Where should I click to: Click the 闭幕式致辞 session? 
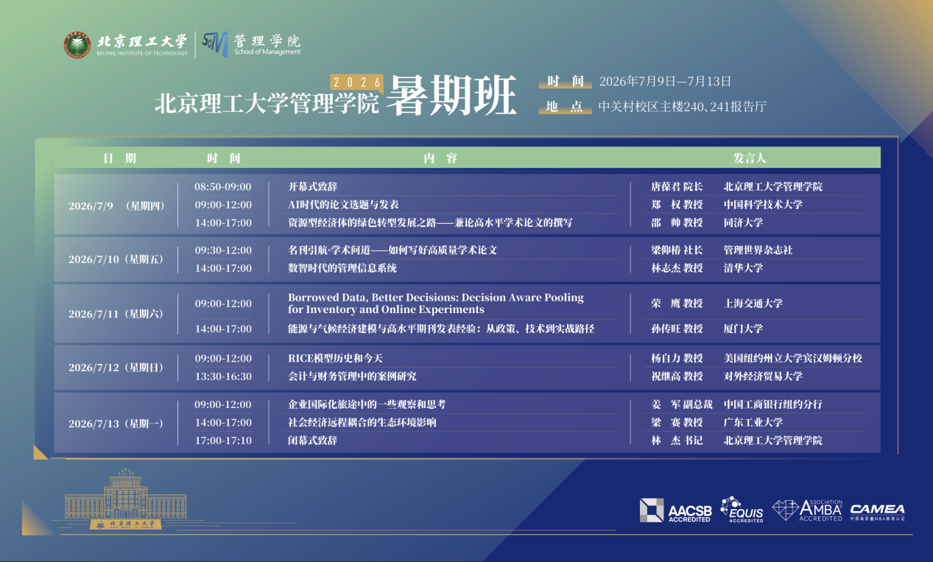pyautogui.click(x=312, y=440)
